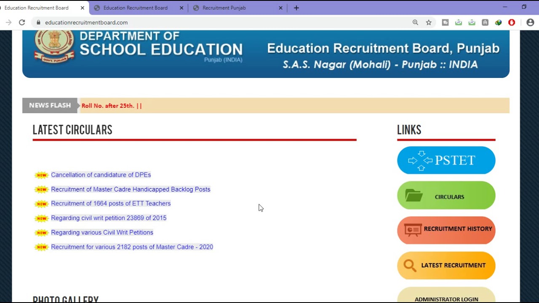Click the 'Education Recruitment Board, Punjab' banner text
Screen dimensions: 539x303
click(x=383, y=48)
